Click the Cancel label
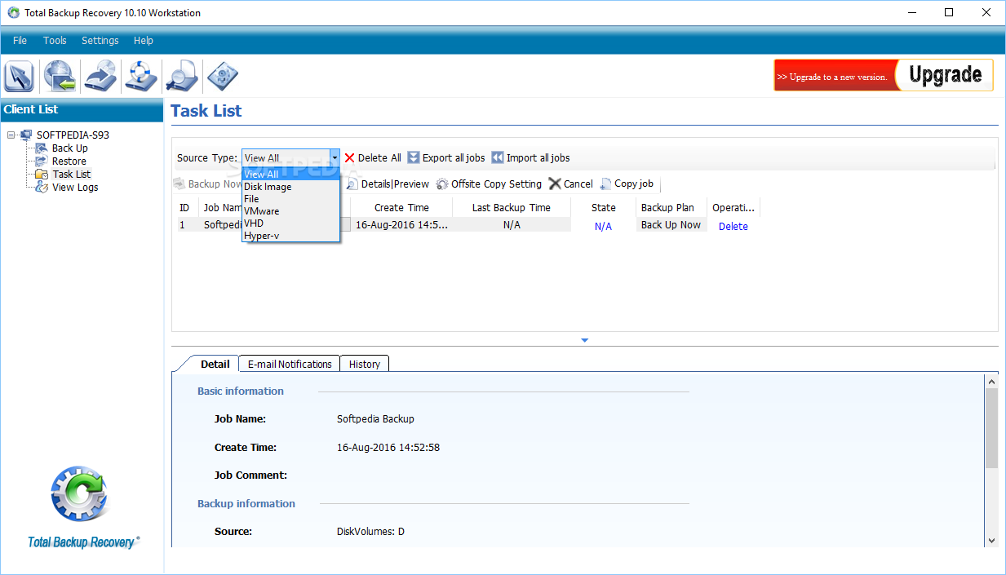Screen dimensions: 1006x575 (578, 184)
